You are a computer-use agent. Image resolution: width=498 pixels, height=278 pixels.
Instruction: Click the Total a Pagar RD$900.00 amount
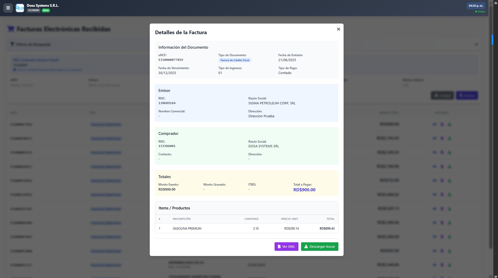304,190
